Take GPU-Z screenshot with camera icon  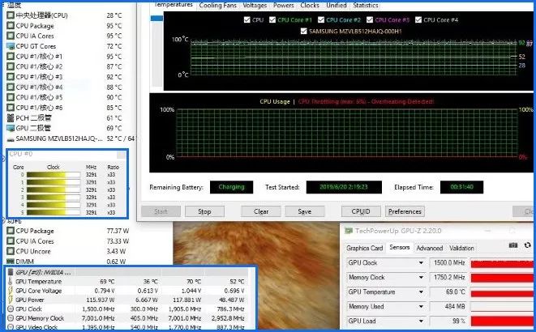512,245
